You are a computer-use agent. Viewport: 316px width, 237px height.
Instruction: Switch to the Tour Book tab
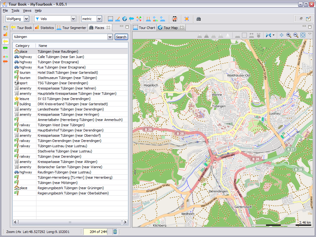click(22, 27)
